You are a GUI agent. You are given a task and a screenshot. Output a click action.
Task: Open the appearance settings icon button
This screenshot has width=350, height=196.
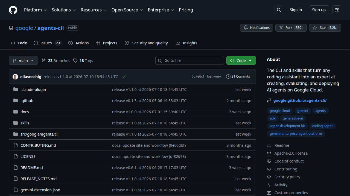[337, 10]
